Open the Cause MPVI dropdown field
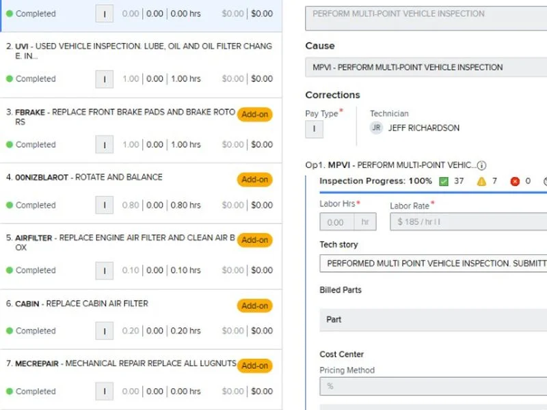 point(425,68)
